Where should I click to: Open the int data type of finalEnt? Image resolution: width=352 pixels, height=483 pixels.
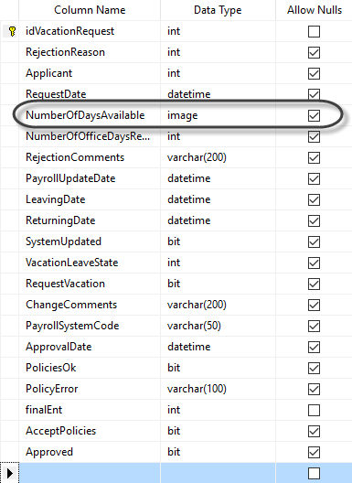click(218, 410)
